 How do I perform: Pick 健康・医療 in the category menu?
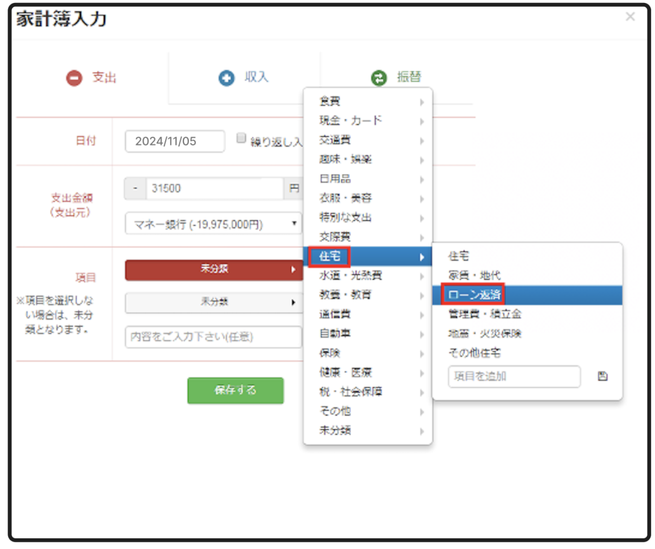(368, 372)
